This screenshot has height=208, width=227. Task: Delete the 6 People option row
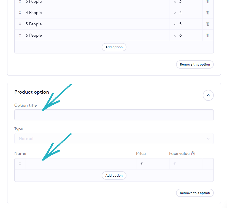coord(208,35)
